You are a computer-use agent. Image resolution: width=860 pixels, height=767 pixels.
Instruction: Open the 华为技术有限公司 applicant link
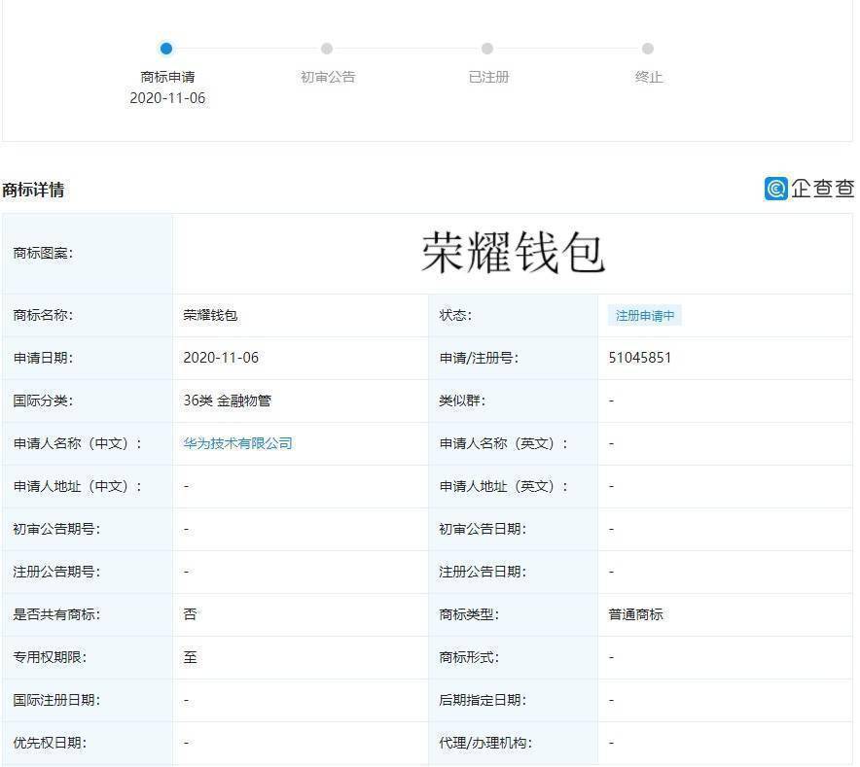(237, 443)
